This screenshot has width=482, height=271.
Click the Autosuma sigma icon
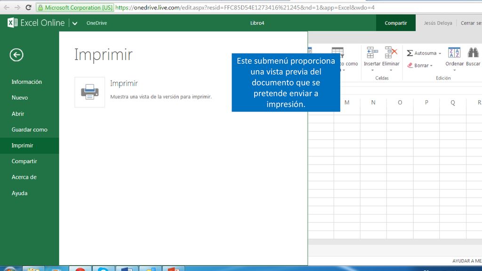(410, 53)
